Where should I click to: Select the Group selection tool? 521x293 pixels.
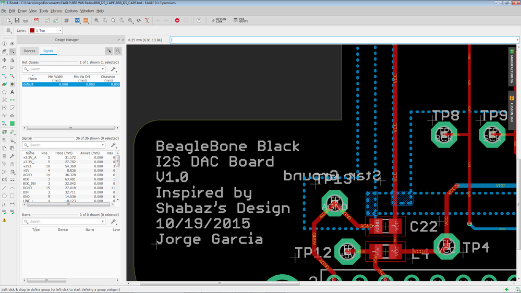tap(13, 52)
